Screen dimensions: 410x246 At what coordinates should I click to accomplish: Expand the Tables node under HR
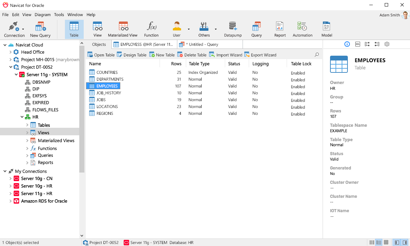27,125
